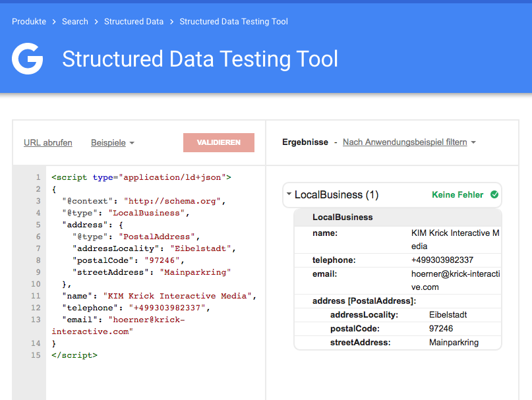Click the green Keine Fehler checkmark icon
This screenshot has width=532, height=400.
pyautogui.click(x=494, y=194)
